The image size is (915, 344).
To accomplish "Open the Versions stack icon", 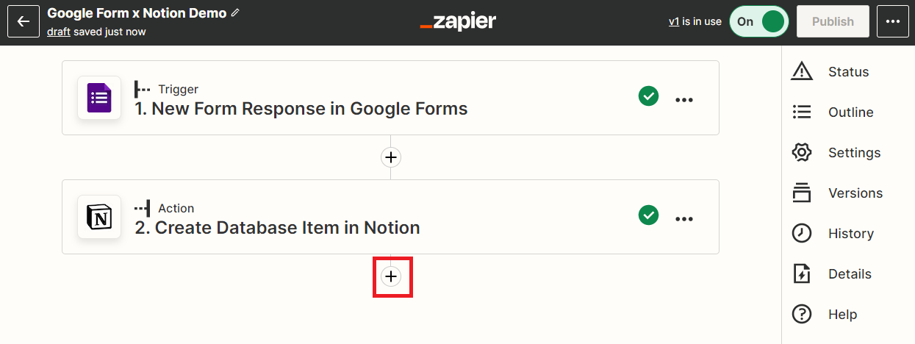I will coord(801,193).
